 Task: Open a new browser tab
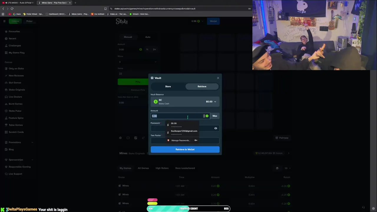(75, 3)
